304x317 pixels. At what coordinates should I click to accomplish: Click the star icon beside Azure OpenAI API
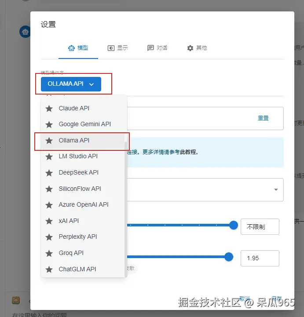tap(49, 205)
